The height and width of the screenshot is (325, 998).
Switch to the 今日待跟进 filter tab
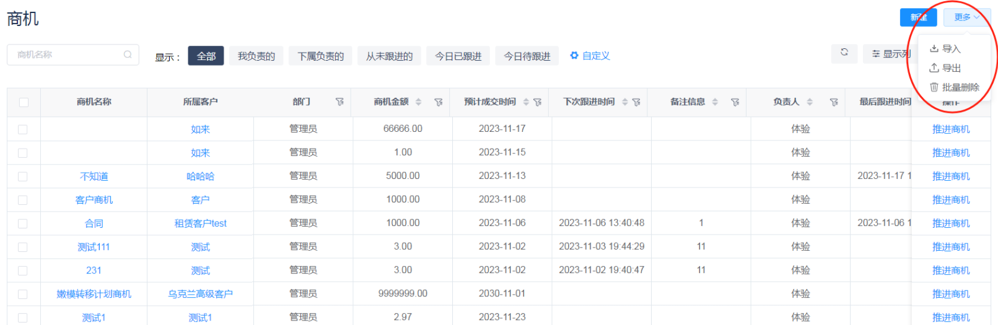pos(527,56)
